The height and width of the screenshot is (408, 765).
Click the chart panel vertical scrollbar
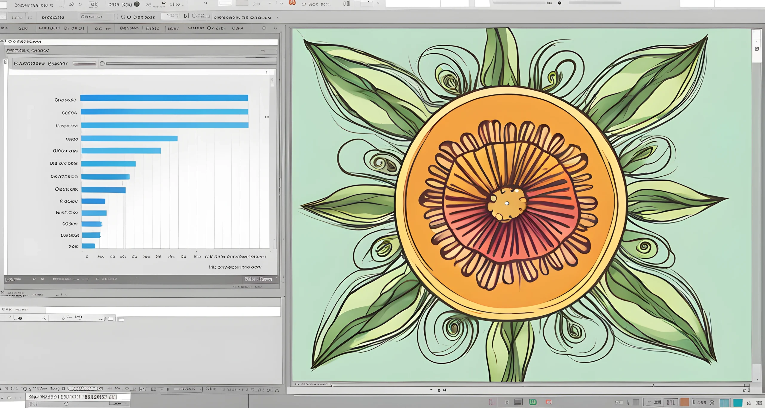click(x=272, y=161)
